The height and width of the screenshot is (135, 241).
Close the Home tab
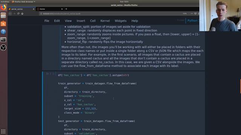click(x=62, y=9)
